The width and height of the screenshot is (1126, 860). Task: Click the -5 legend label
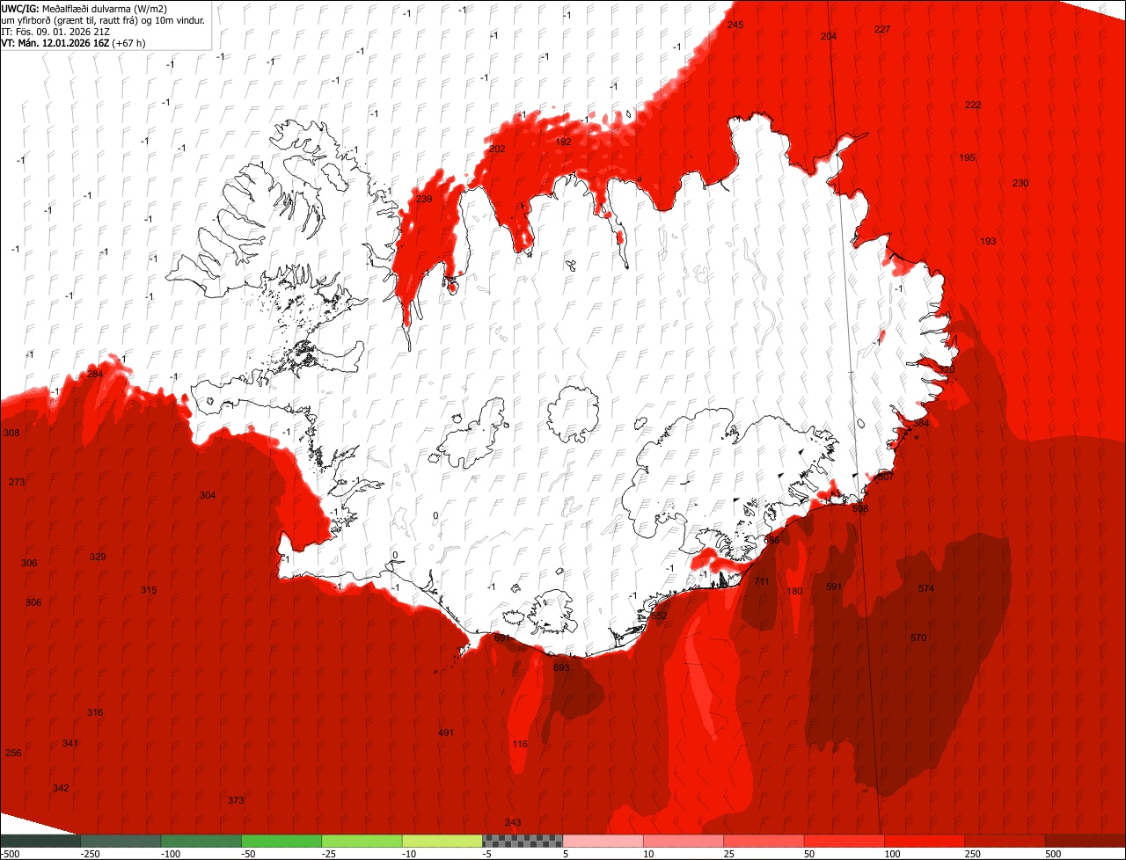[x=488, y=854]
